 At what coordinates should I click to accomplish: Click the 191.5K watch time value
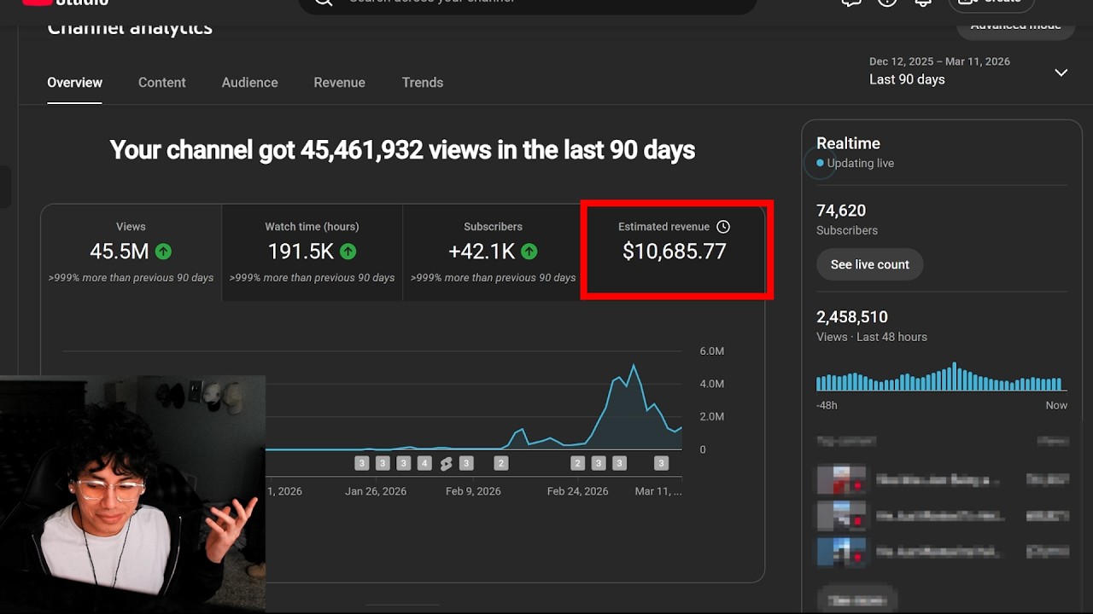[x=301, y=252]
